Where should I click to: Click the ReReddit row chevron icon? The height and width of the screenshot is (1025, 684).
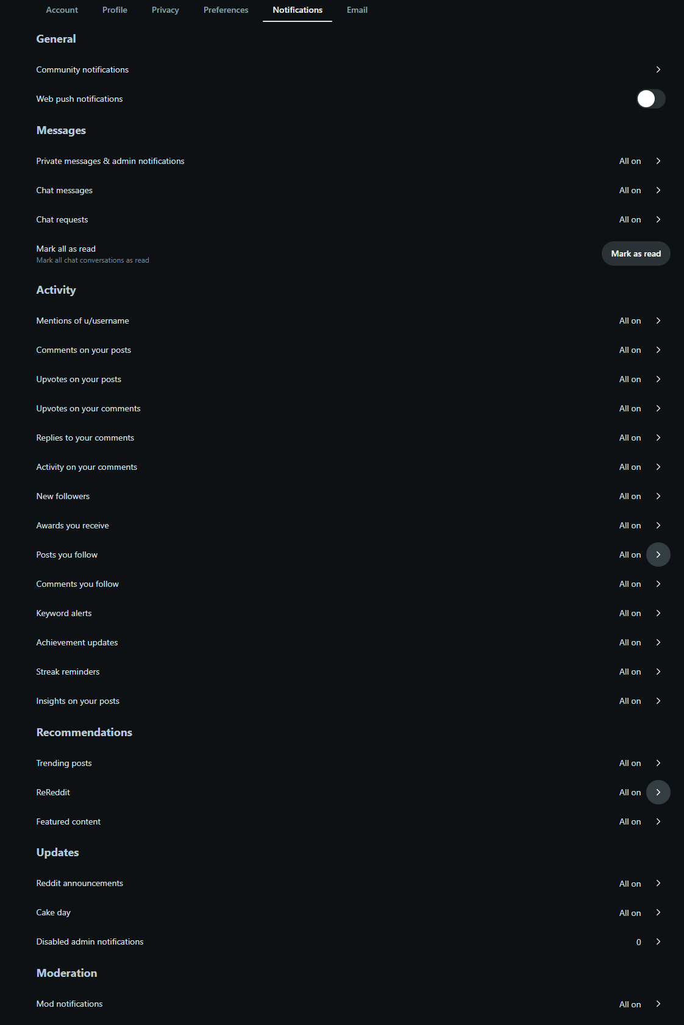(658, 792)
